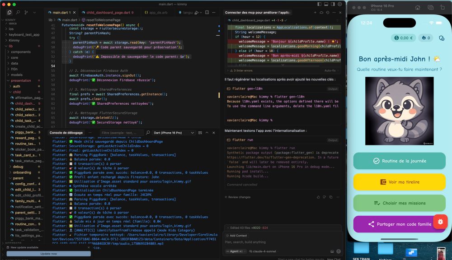Open the Source Control view icon
The image size is (452, 260).
coord(26,12)
